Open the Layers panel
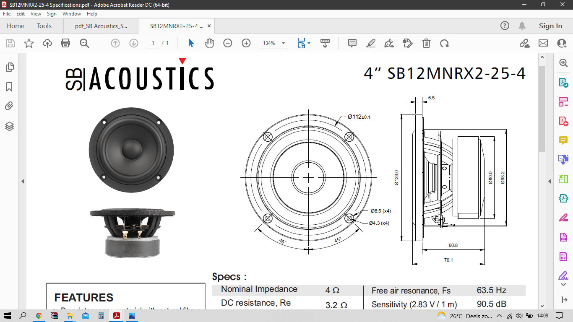This screenshot has width=573, height=322. (9, 126)
